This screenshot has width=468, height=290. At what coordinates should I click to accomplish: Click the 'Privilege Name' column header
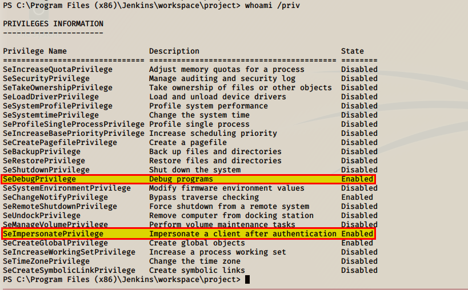click(x=35, y=51)
